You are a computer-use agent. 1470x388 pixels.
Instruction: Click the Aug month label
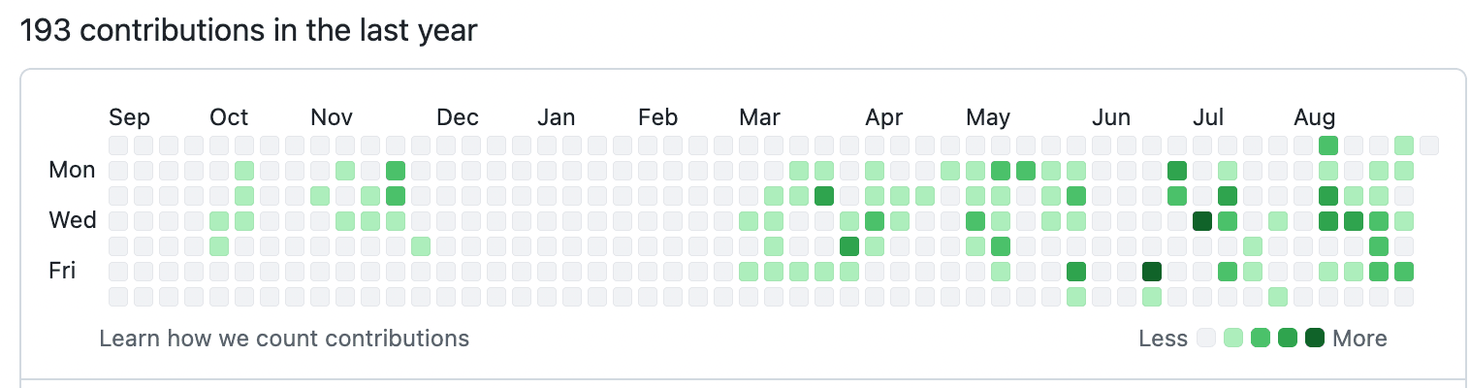1315,118
